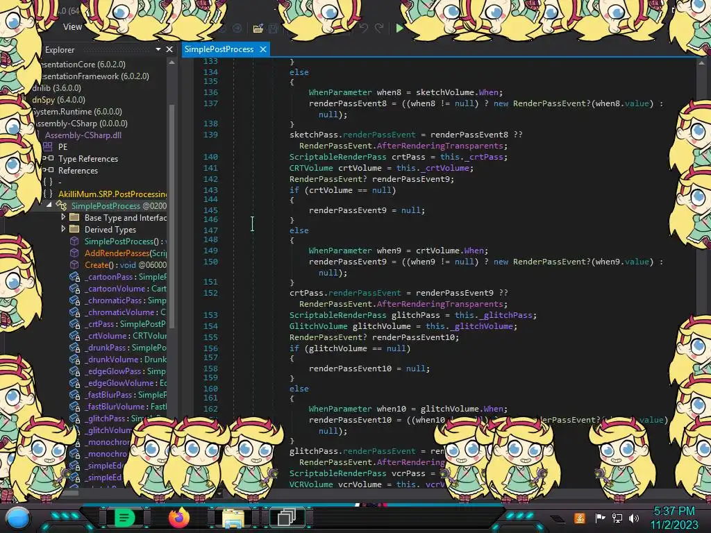711x533 pixels.
Task: Expand the Derived Types folder
Action: [63, 229]
